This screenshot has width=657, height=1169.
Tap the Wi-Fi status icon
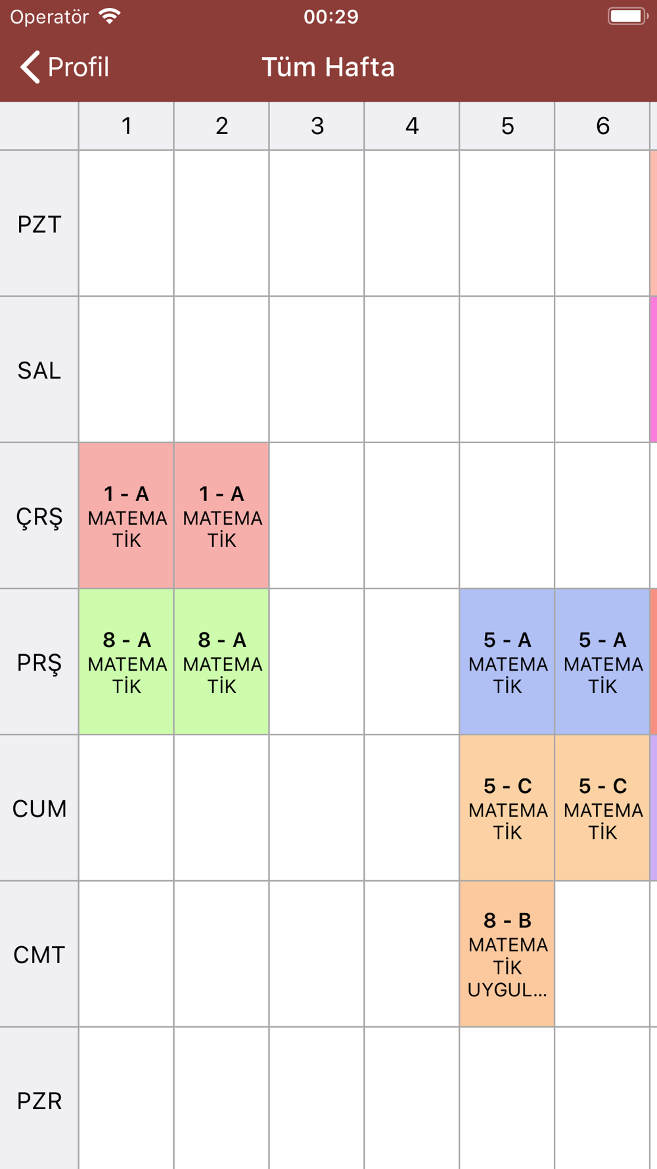(110, 16)
